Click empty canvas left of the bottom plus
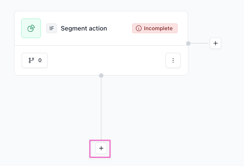 52,148
